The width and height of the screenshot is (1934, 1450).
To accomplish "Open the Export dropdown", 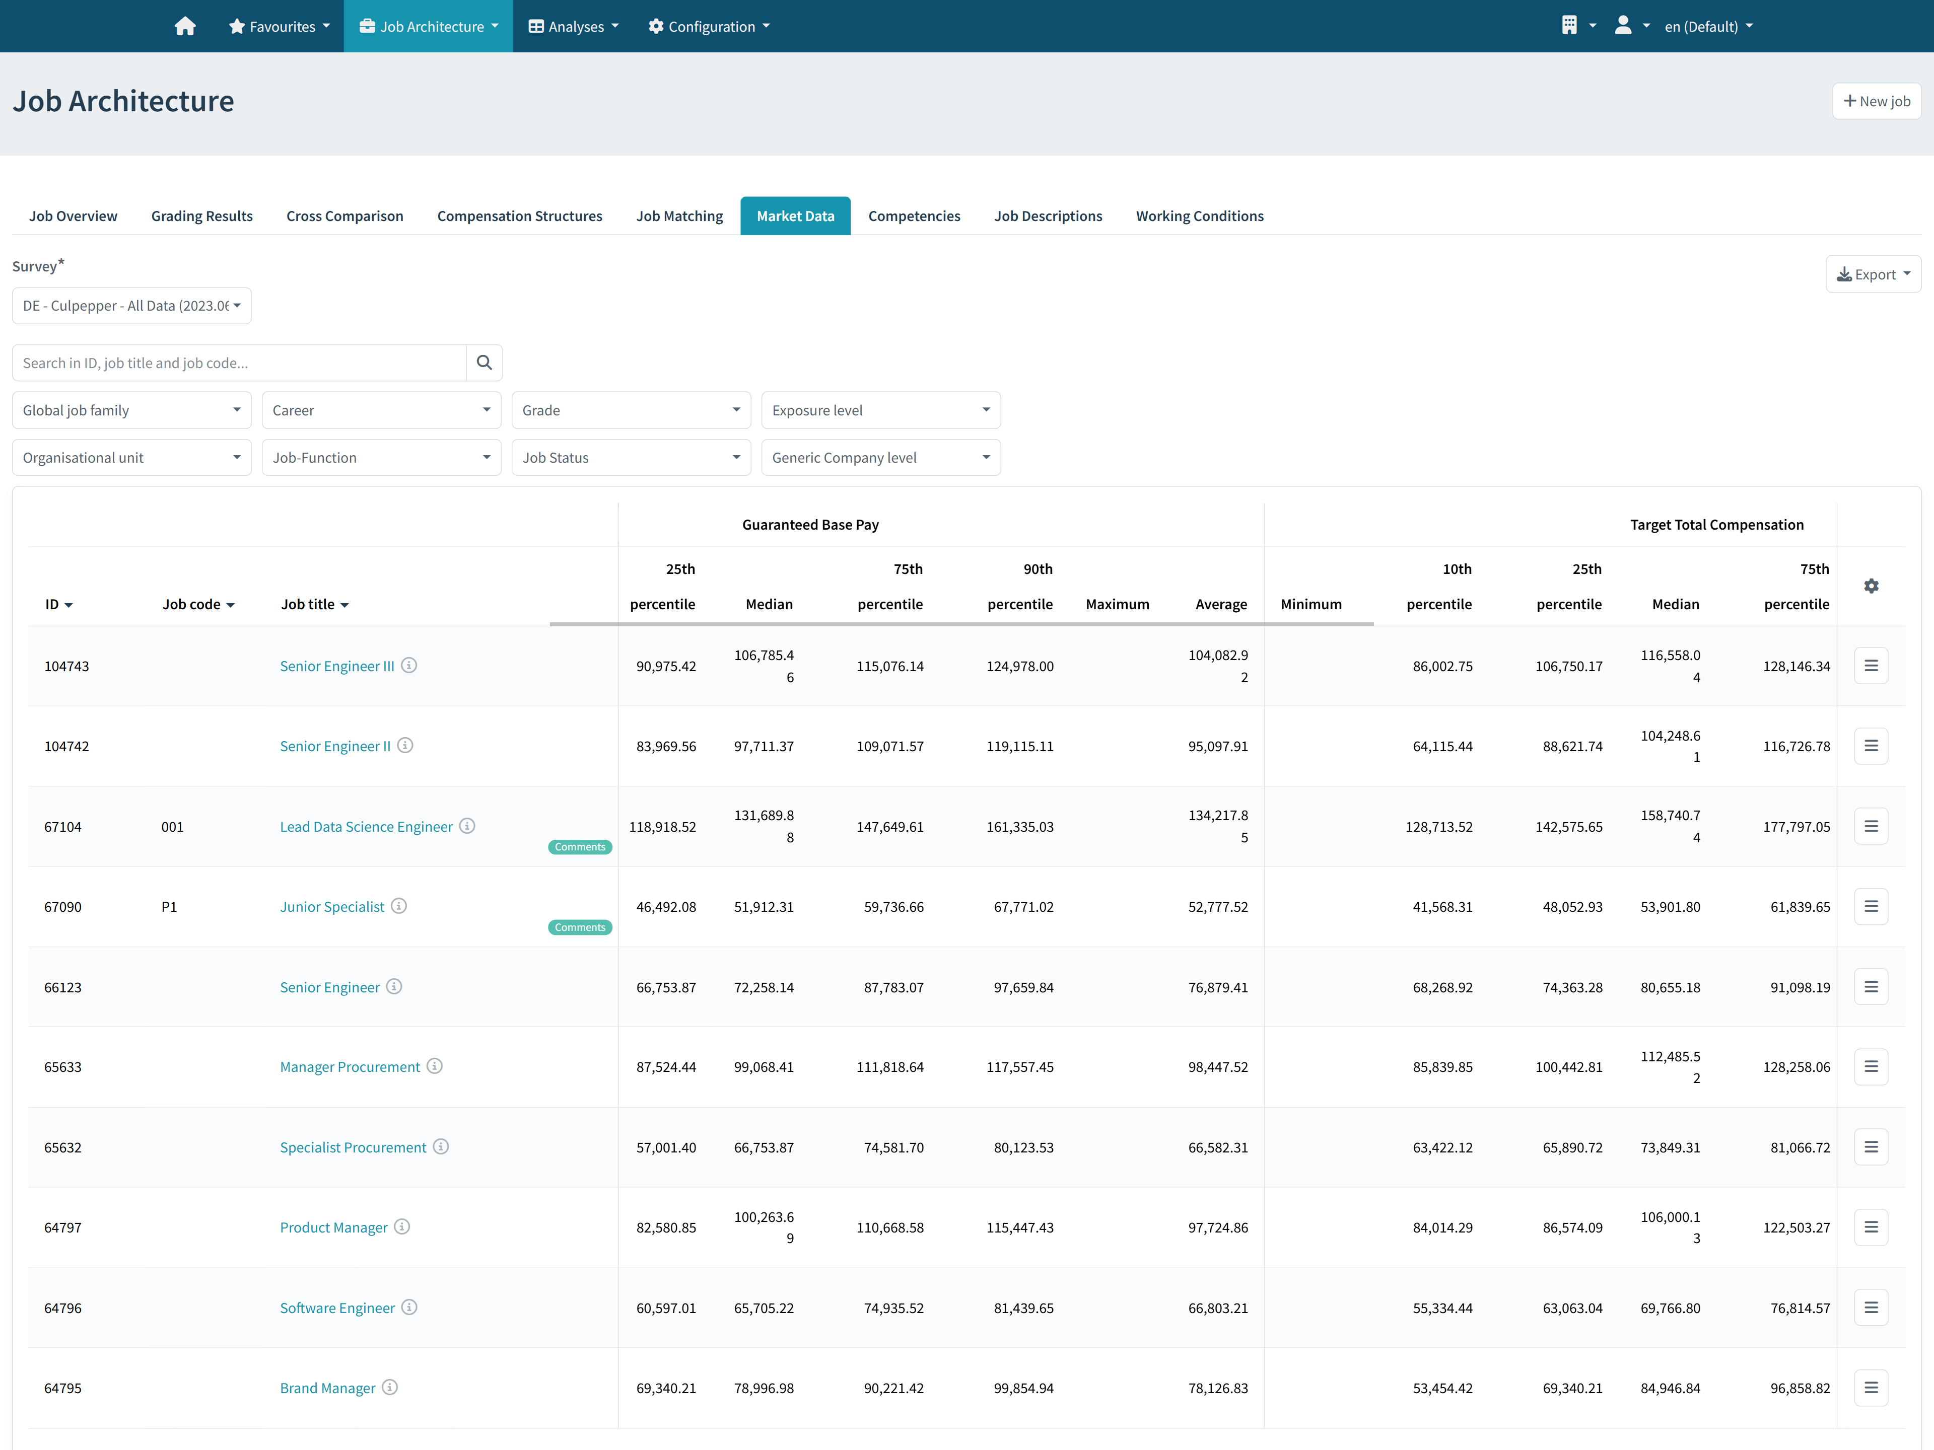I will click(x=1873, y=274).
